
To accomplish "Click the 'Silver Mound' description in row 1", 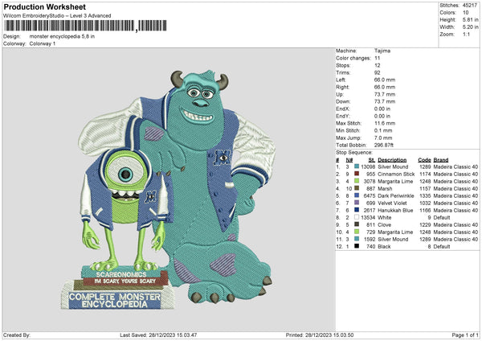I will [393, 166].
